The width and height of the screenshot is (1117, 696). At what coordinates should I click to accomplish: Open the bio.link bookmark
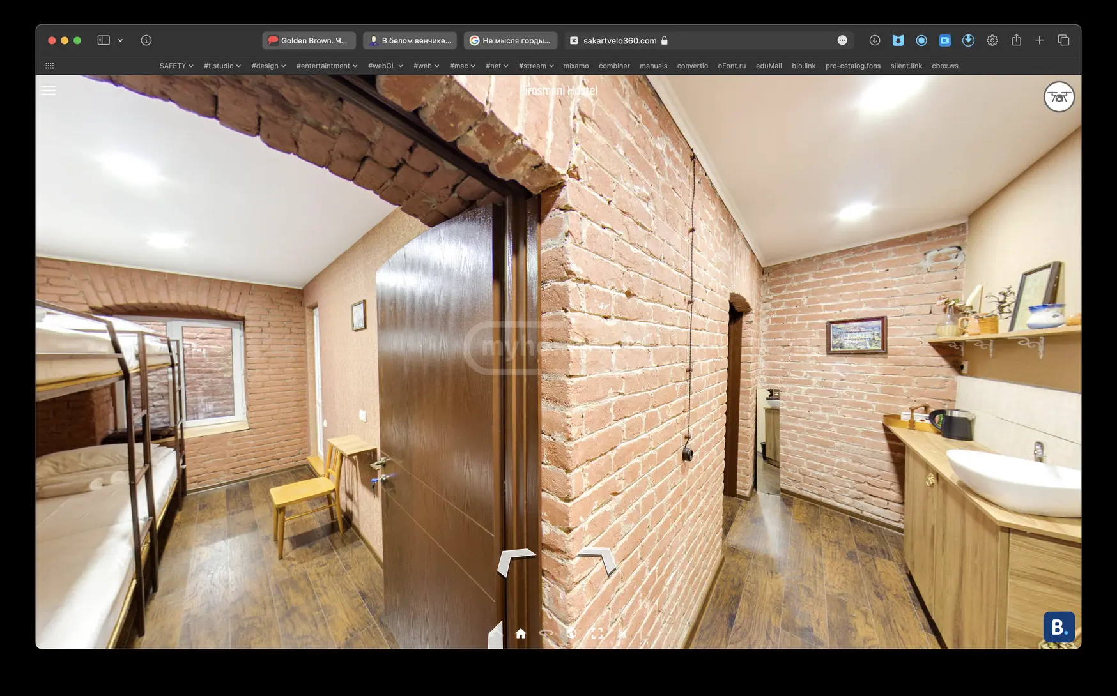(803, 66)
